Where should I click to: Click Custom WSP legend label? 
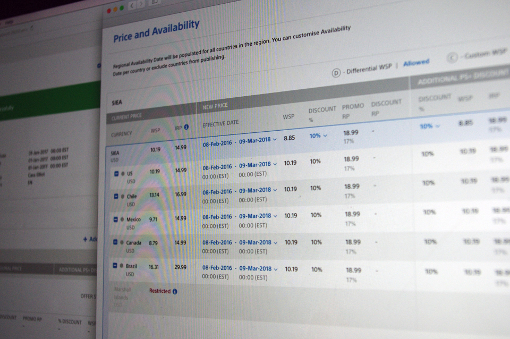click(486, 54)
